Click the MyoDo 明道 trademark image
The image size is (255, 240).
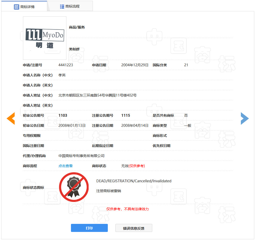44,38
